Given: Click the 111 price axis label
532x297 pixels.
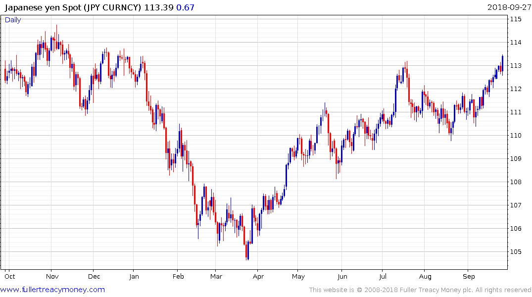Looking at the screenshot, I should [x=516, y=112].
